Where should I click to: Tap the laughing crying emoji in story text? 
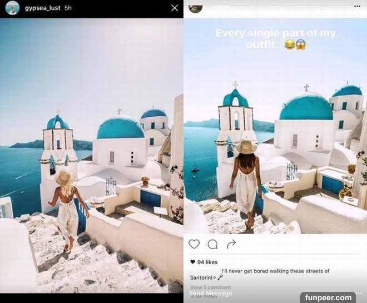pyautogui.click(x=290, y=44)
